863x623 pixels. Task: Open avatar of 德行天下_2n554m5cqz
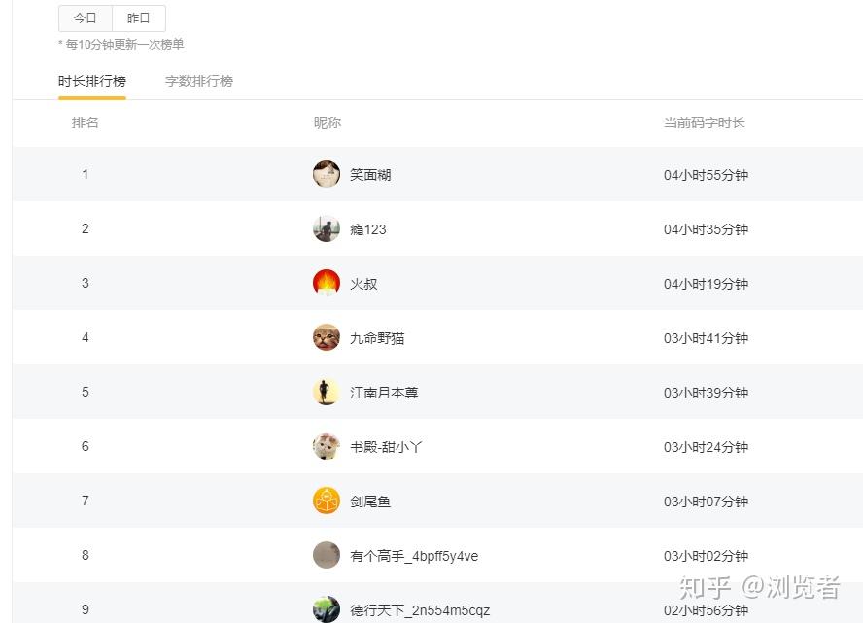pyautogui.click(x=327, y=609)
